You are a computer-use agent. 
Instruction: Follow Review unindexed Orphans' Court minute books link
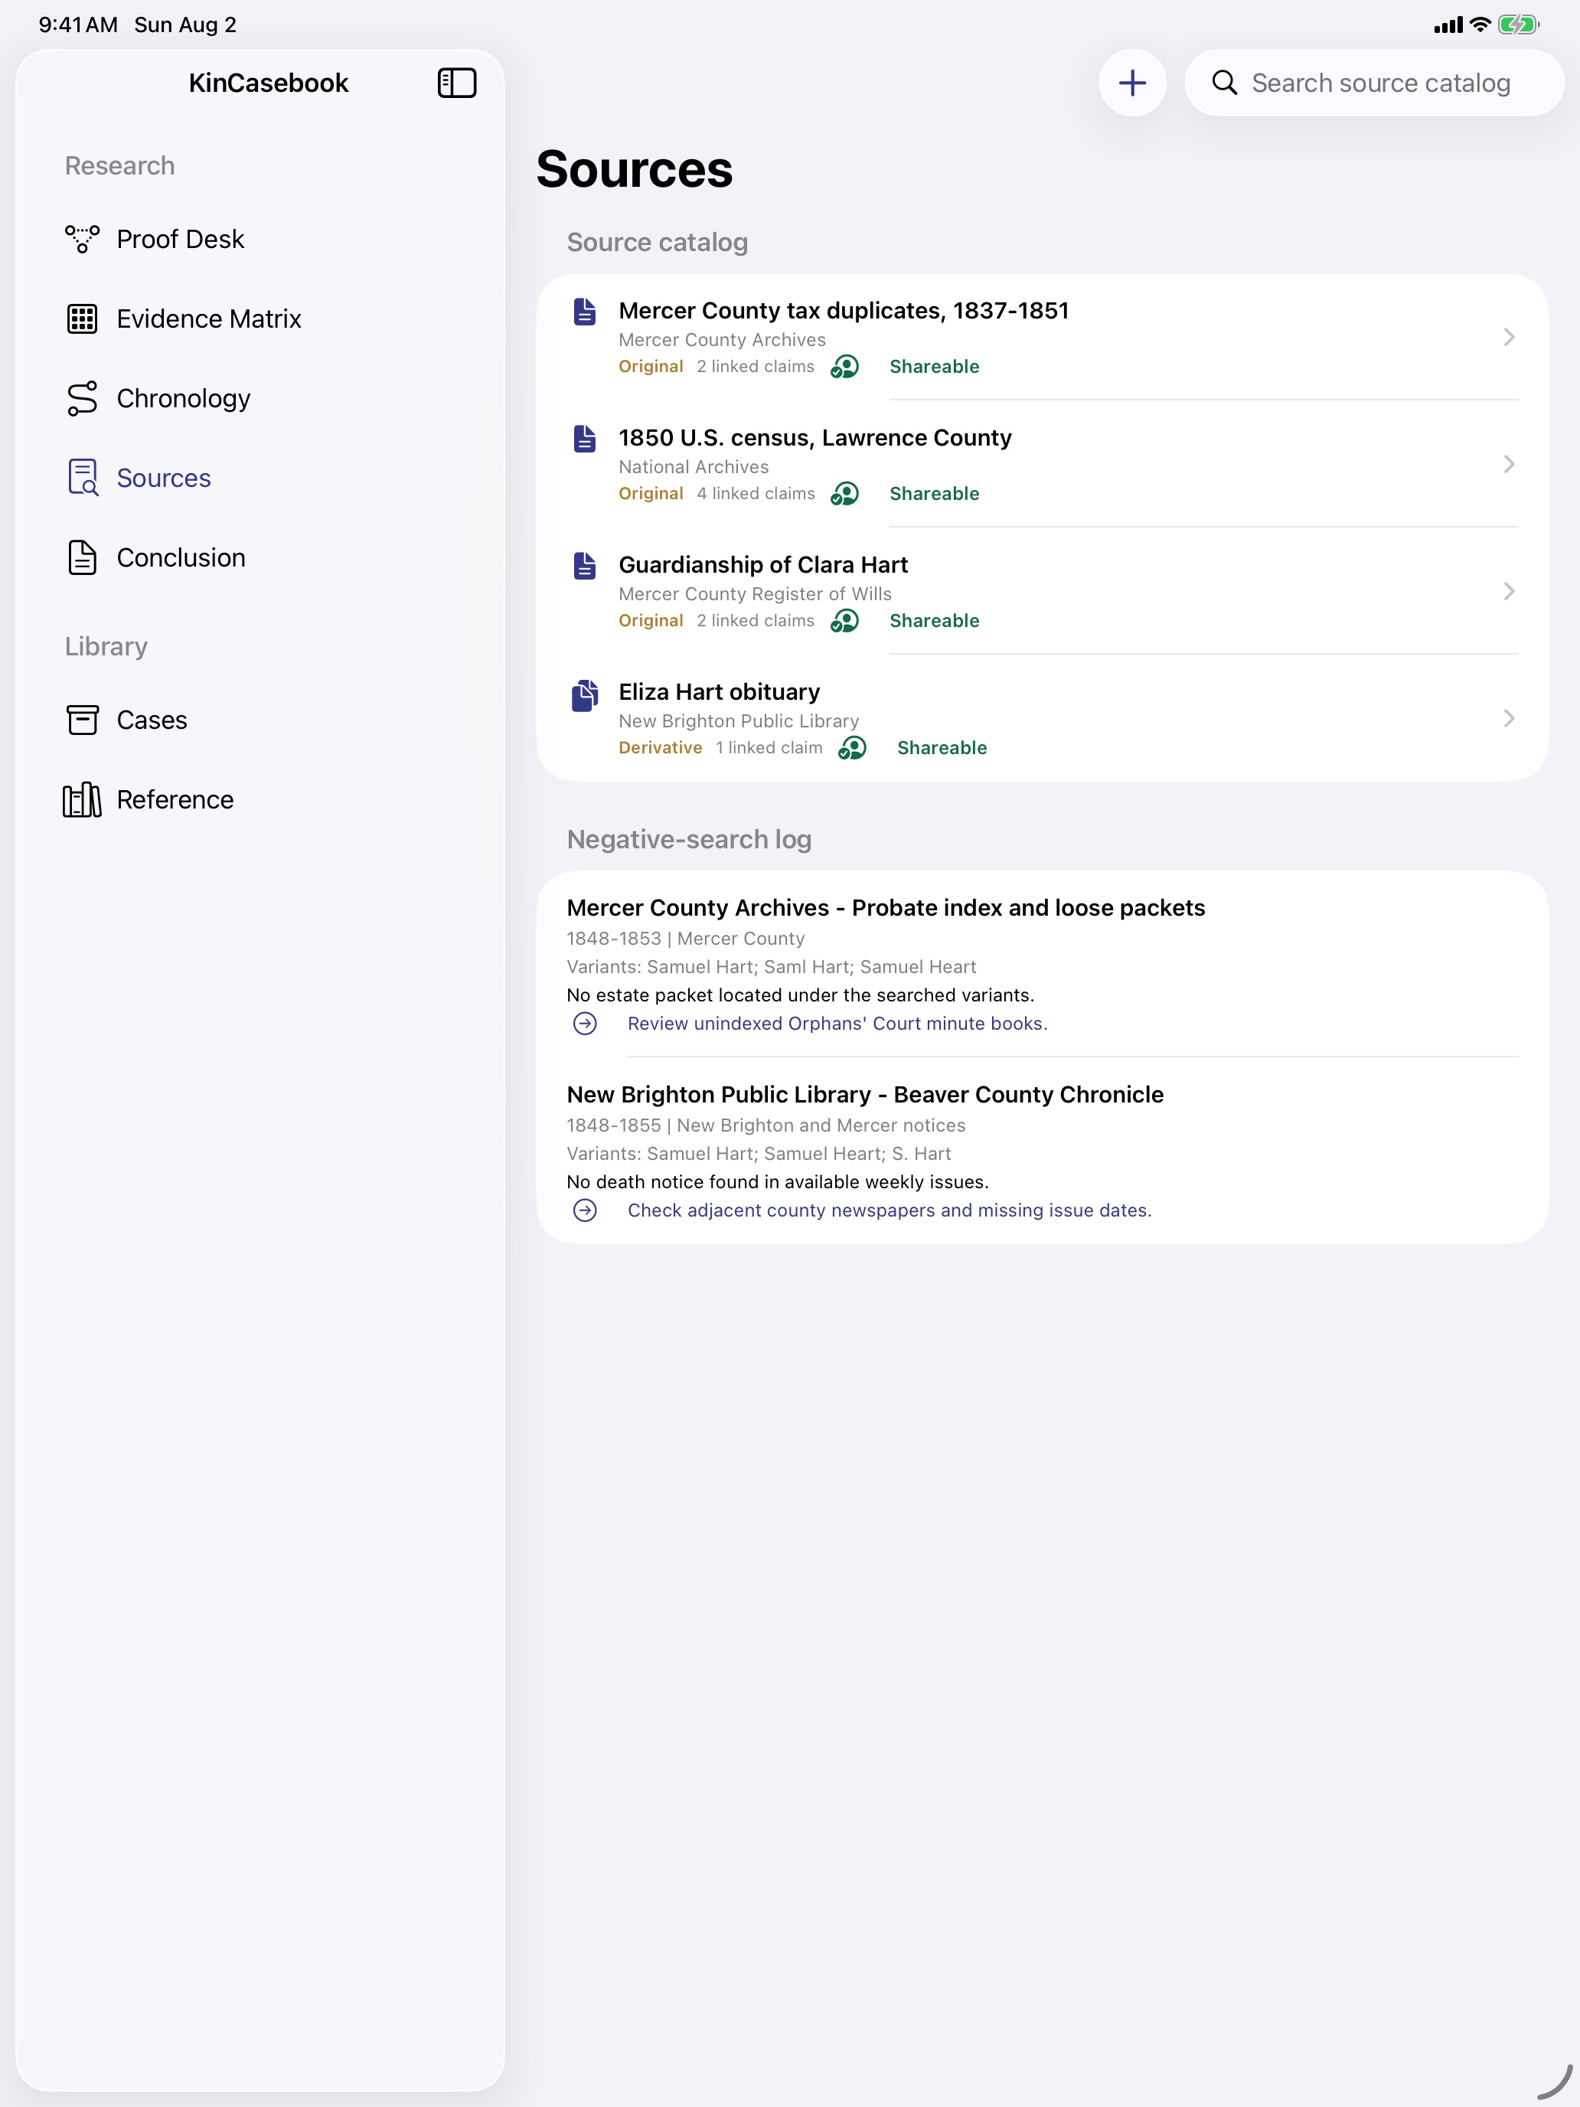click(837, 1024)
